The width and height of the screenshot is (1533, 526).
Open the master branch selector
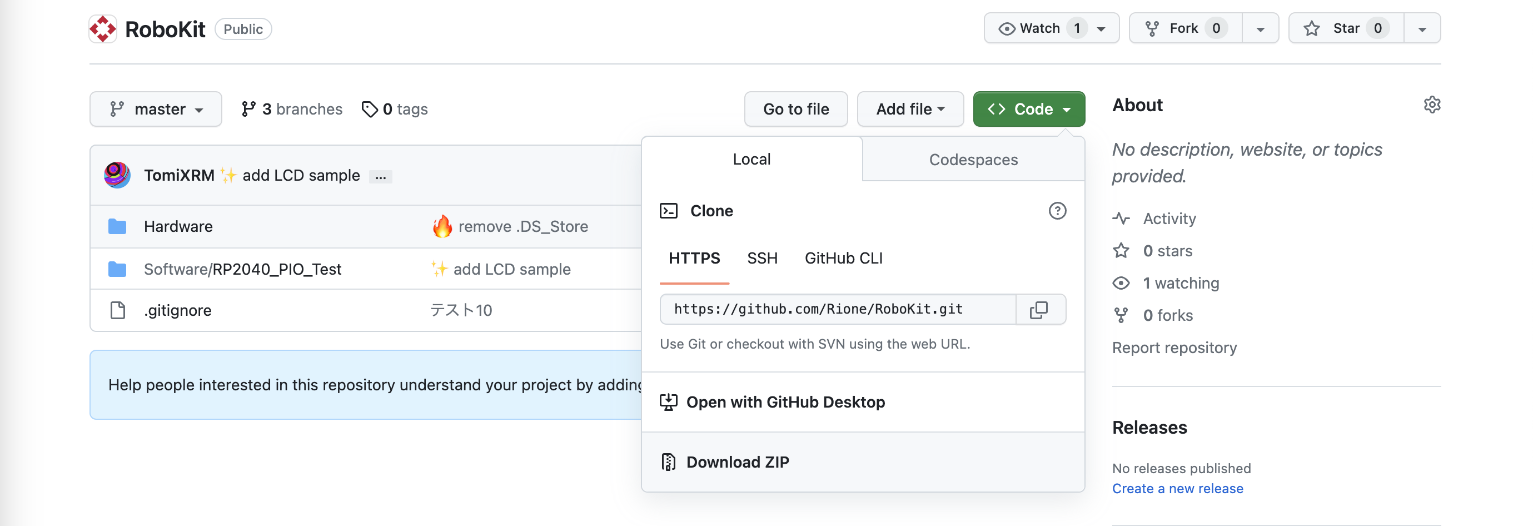click(x=156, y=109)
